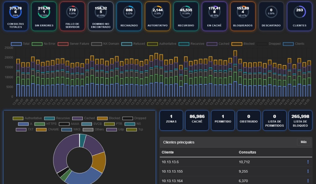This screenshot has height=184, width=316.
Task: Toggle Blocked series in bar chart legend
Action: click(243, 44)
